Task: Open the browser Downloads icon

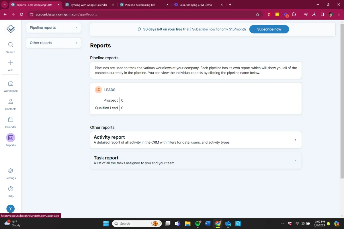Action: click(314, 14)
